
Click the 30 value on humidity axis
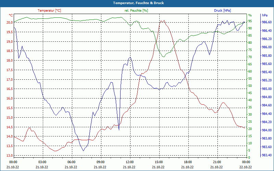coord(250,115)
